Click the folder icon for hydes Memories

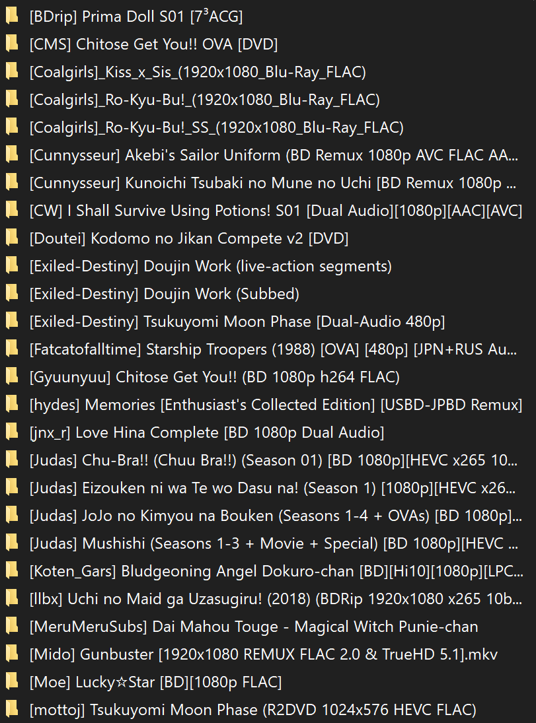(x=11, y=404)
